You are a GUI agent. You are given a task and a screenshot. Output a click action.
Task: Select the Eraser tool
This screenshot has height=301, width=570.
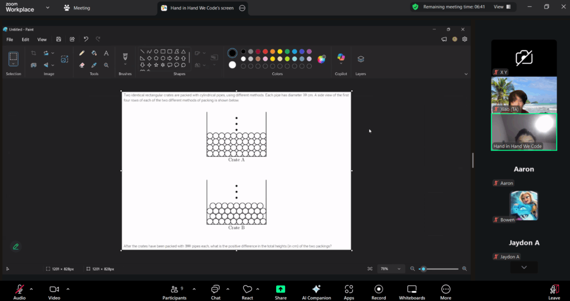82,65
